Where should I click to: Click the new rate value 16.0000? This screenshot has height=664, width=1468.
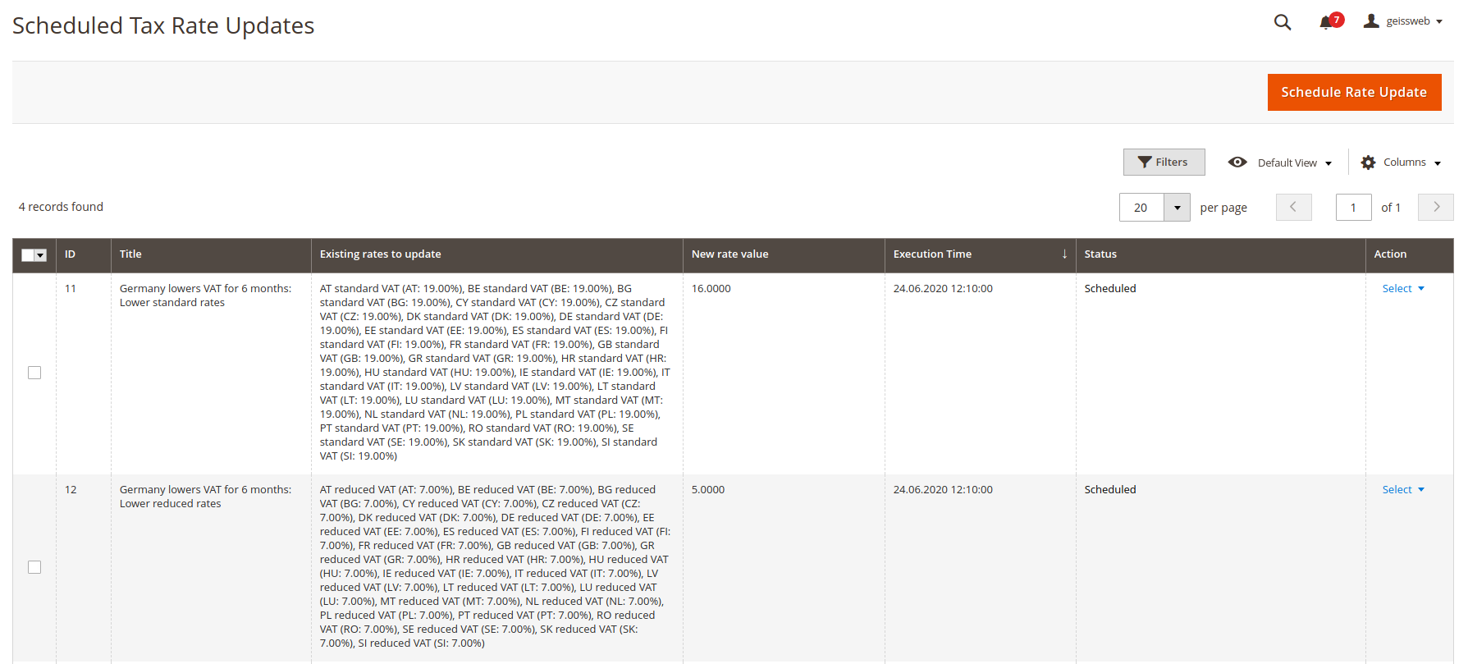pos(711,288)
